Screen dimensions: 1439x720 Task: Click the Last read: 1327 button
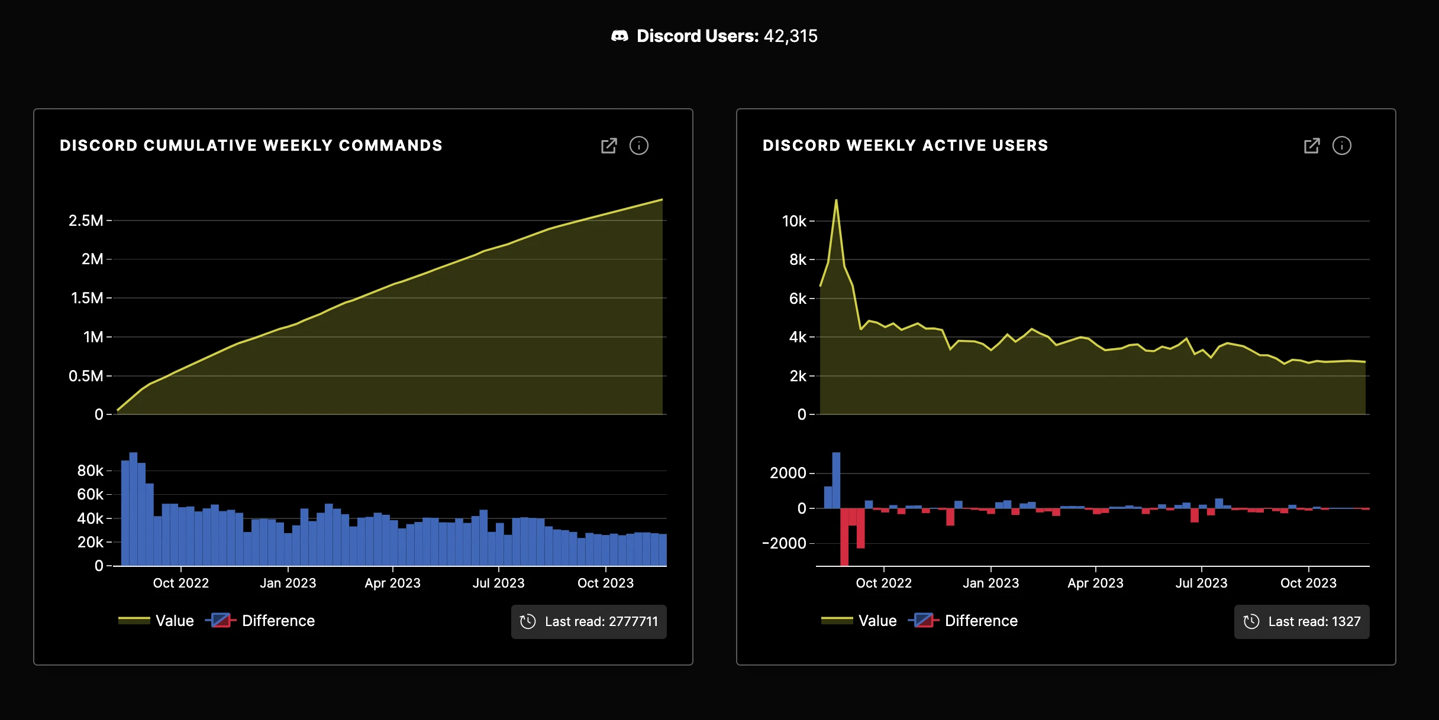(1314, 621)
